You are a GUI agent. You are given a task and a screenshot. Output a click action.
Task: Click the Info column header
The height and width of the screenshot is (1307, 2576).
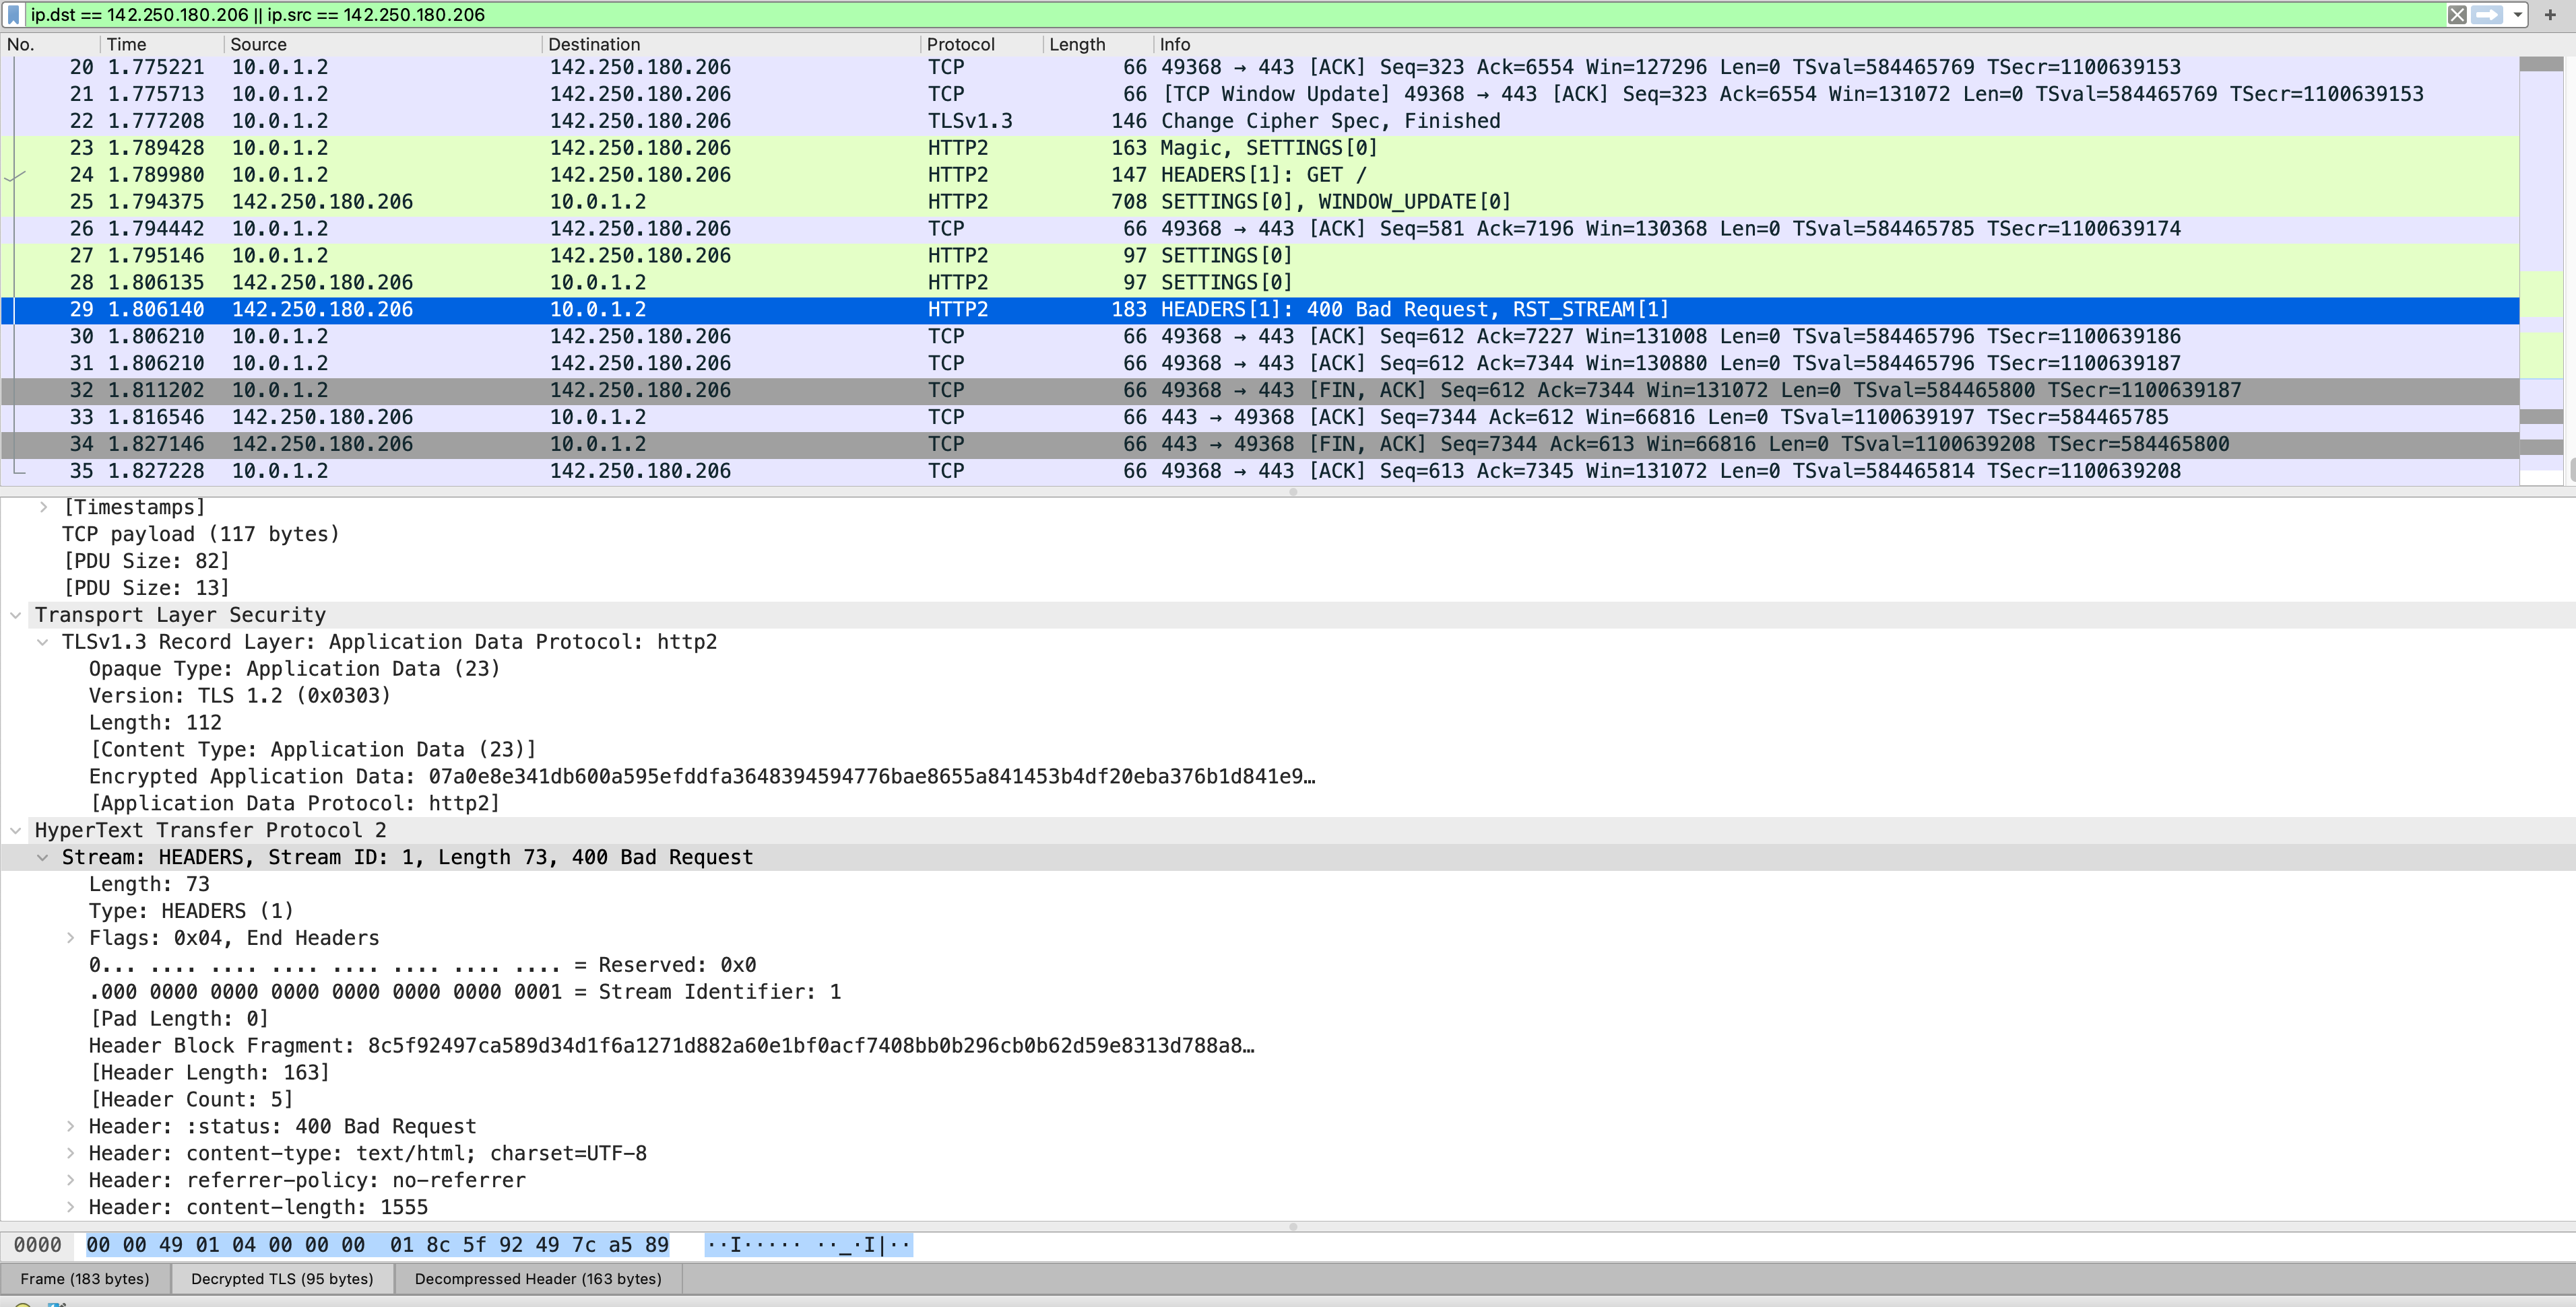tap(1835, 44)
